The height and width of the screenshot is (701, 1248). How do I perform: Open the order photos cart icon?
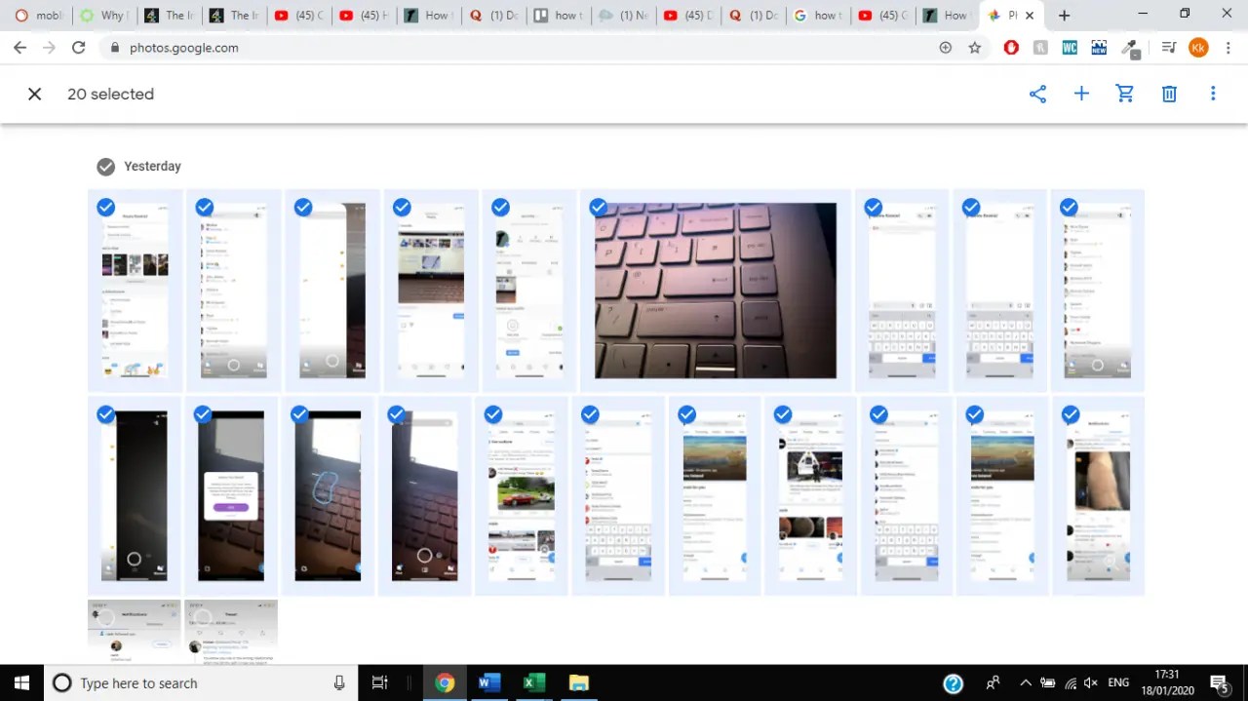(x=1125, y=94)
